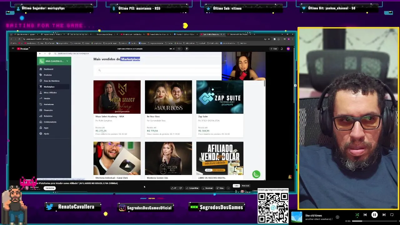Open Colaboradores in the sidebar
The width and height of the screenshot is (400, 225).
50,122
